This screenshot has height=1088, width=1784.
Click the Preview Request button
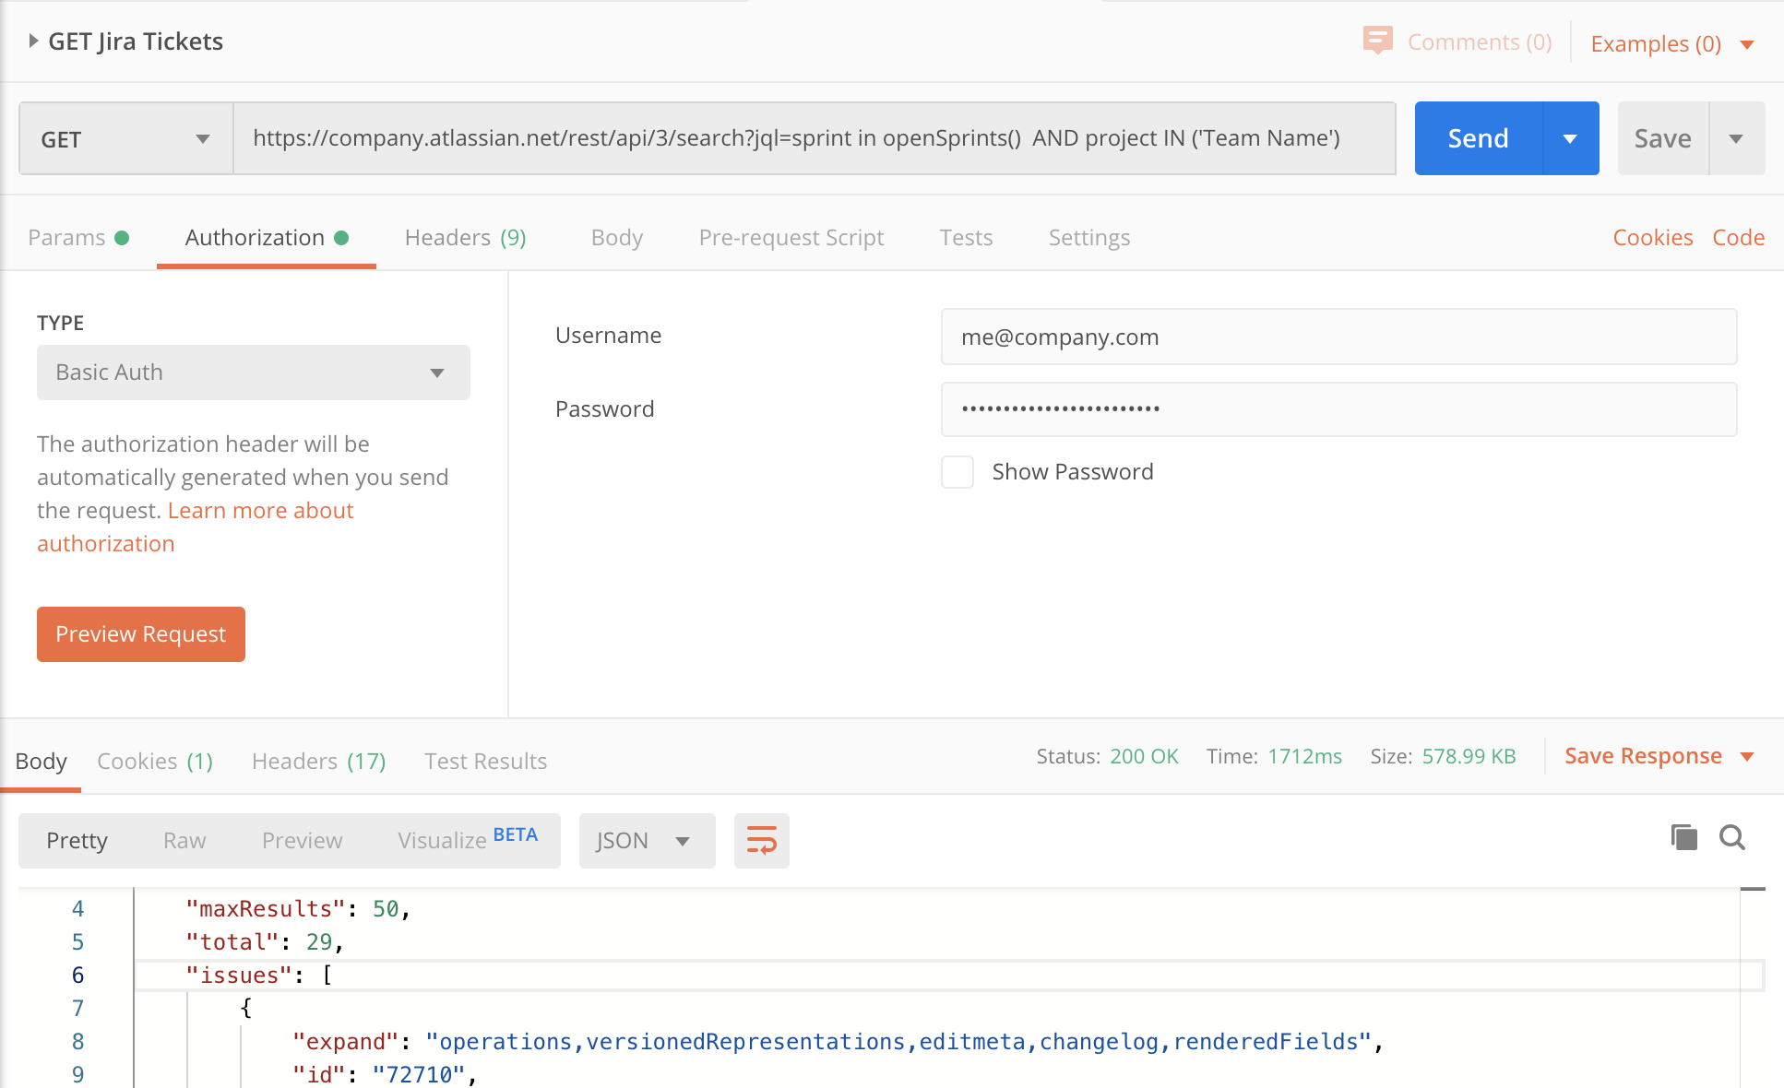(x=140, y=633)
